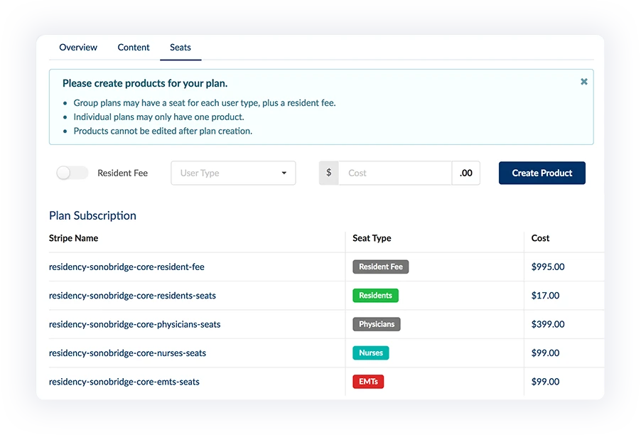Click the teal Nurses seat badge
This screenshot has height=435, width=641.
pyautogui.click(x=370, y=353)
